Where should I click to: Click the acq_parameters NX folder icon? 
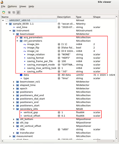(x=21, y=37)
